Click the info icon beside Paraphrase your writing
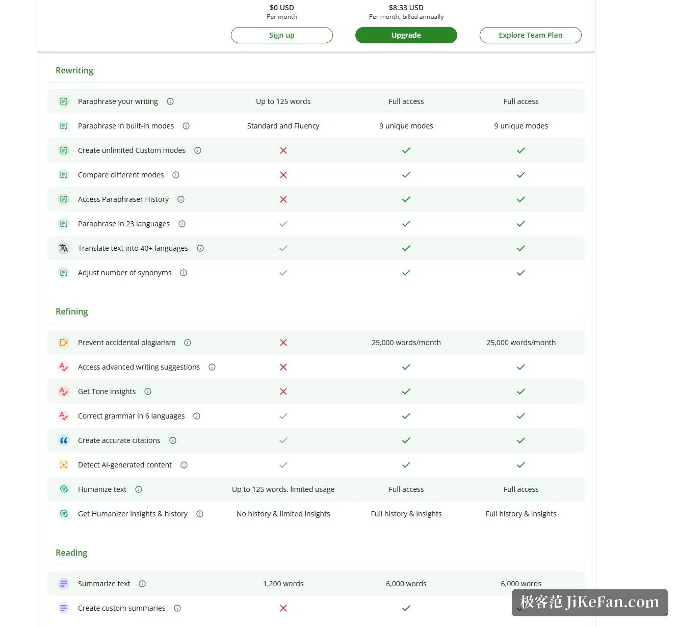This screenshot has height=627, width=679. coord(170,101)
